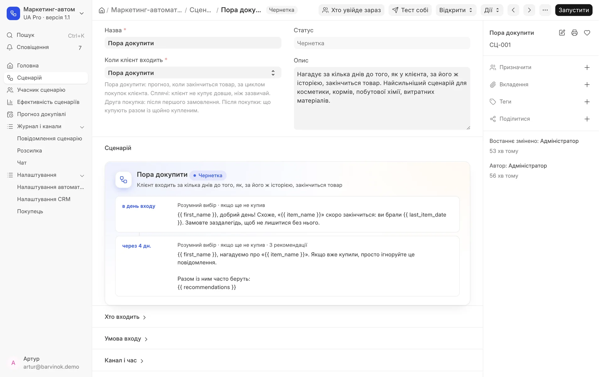Image resolution: width=603 pixels, height=377 pixels.
Task: Open Покупець in sidebar
Action: tap(46, 211)
